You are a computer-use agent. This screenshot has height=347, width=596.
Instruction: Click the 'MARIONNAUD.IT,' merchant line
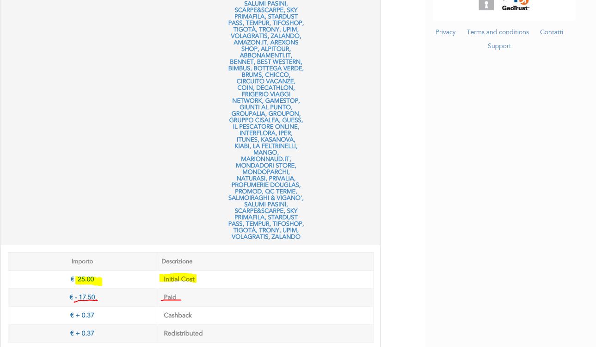coord(266,159)
